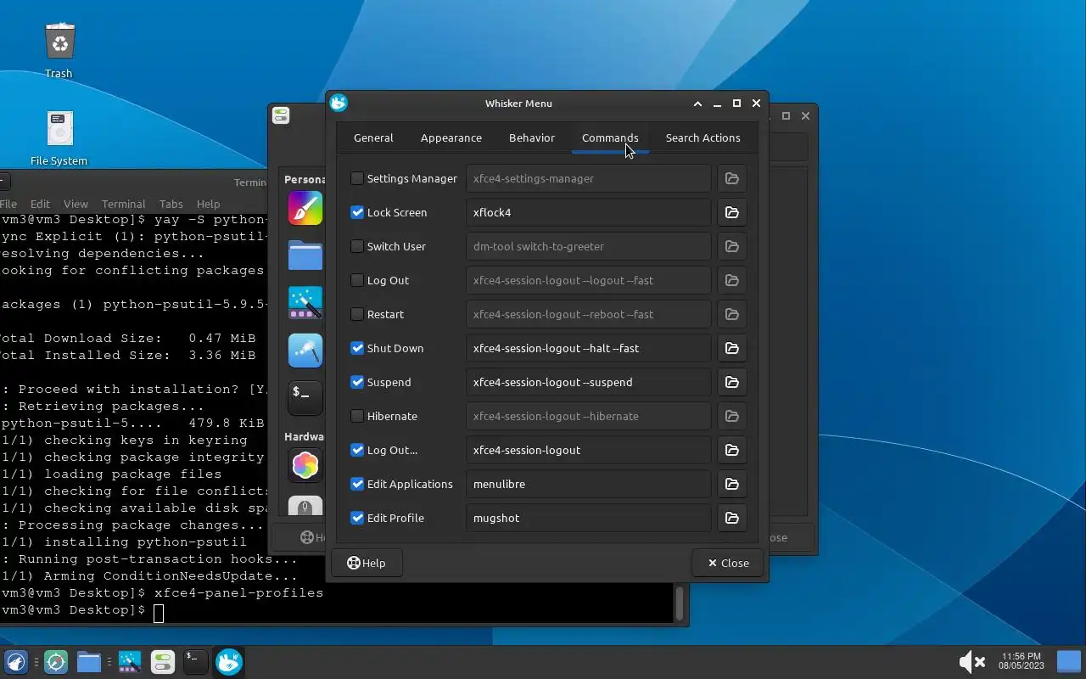Open web browser from taskbar

(x=56, y=662)
